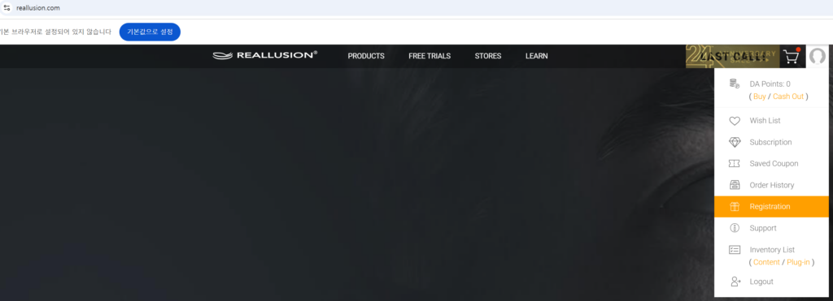Click the Support info circle icon
833x301 pixels.
tap(735, 228)
